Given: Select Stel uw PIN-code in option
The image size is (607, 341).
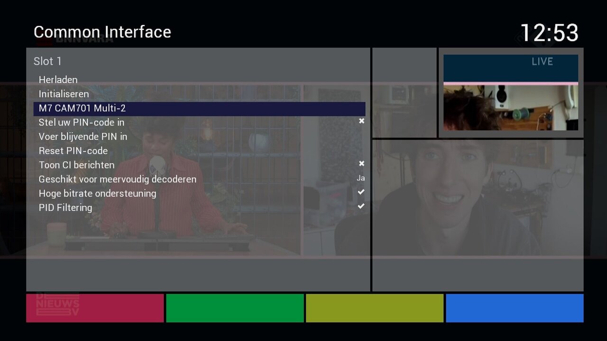Looking at the screenshot, I should click(x=81, y=122).
